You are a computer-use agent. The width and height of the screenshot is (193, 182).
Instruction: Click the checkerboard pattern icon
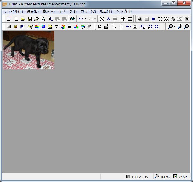click(70, 27)
